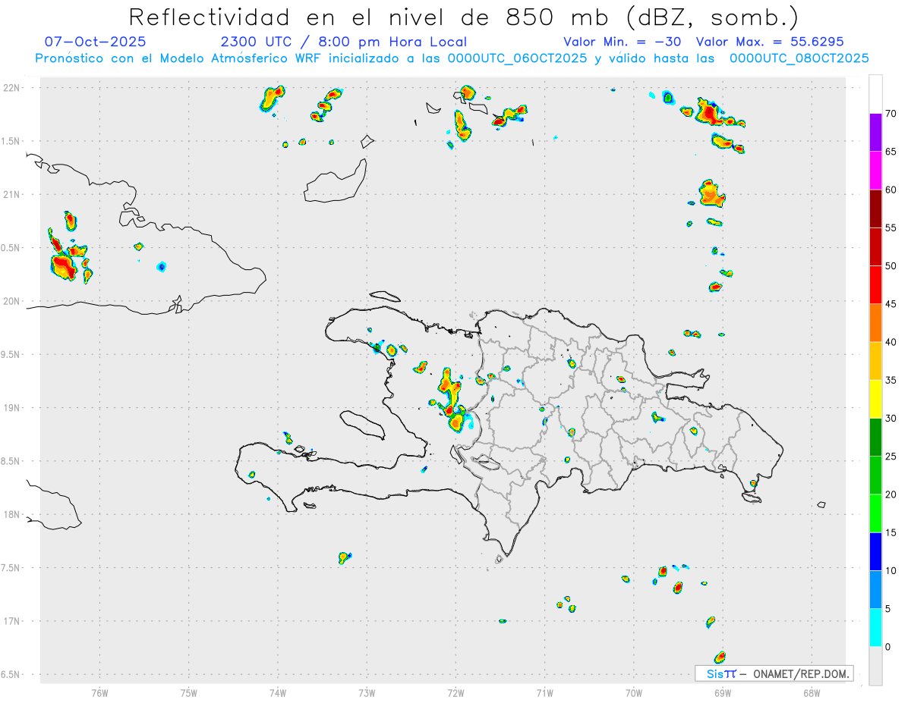Pick the bright green 15-20 dBZ band

click(875, 513)
